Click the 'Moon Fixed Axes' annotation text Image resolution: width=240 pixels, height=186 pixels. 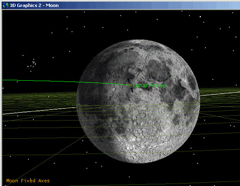click(28, 181)
